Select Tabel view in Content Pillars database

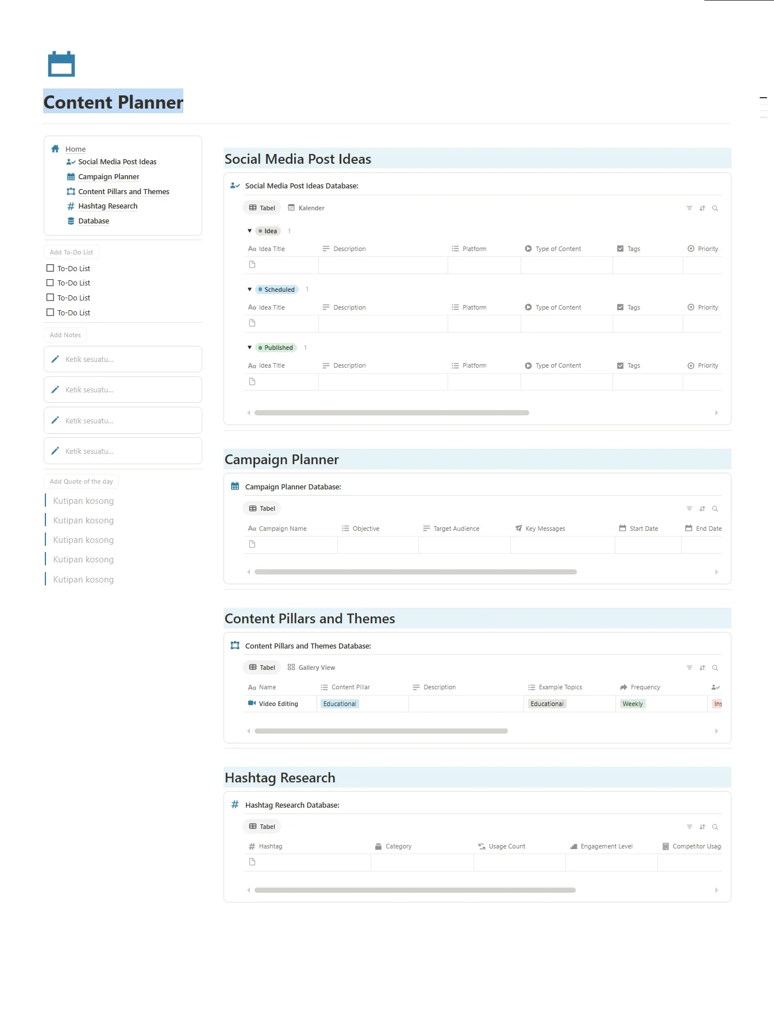pyautogui.click(x=262, y=668)
